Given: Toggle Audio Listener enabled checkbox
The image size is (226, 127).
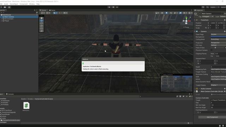Looking at the screenshot, I should pos(199,89).
